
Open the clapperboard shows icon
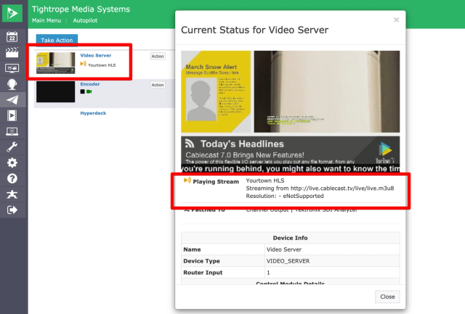click(12, 52)
